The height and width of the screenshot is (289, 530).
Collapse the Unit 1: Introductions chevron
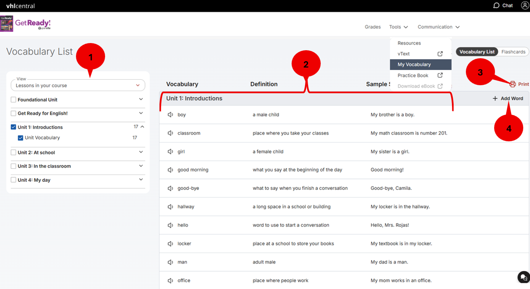point(142,127)
